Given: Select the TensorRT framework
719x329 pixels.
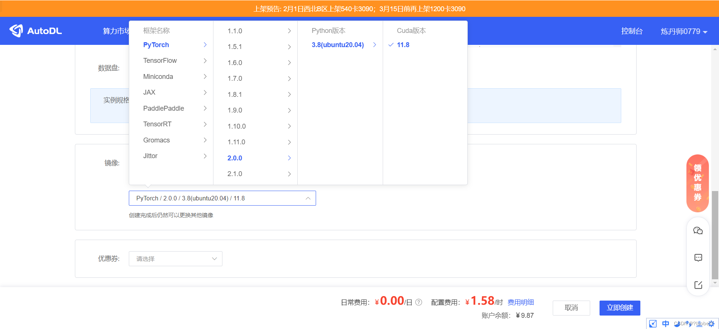Looking at the screenshot, I should coord(171,124).
